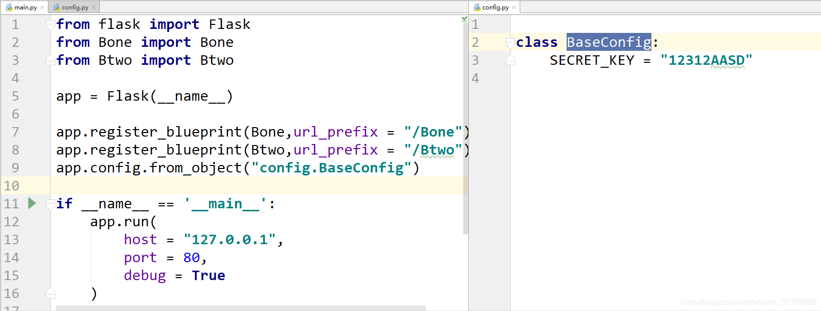Collapse import fold marker at line 3
Image resolution: width=821 pixels, height=311 pixels.
(x=50, y=60)
